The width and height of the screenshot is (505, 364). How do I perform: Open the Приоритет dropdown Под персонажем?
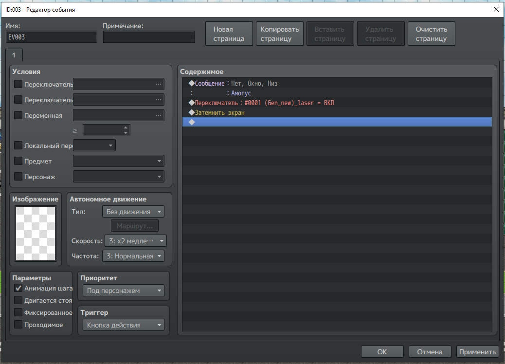124,291
